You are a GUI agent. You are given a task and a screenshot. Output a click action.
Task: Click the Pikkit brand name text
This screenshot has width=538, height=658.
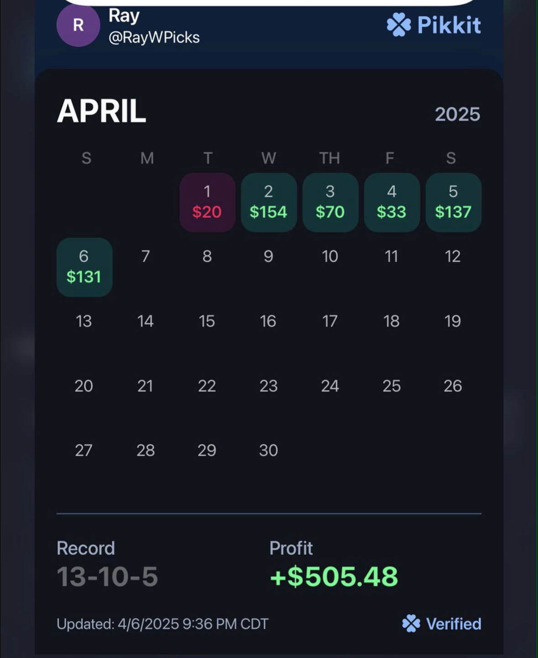click(x=449, y=25)
